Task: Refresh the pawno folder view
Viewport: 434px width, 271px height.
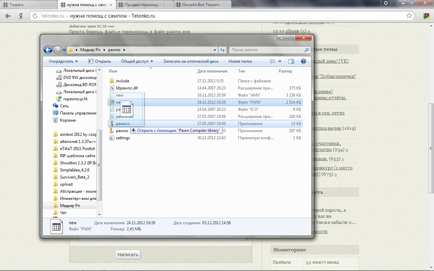Action: (x=222, y=50)
